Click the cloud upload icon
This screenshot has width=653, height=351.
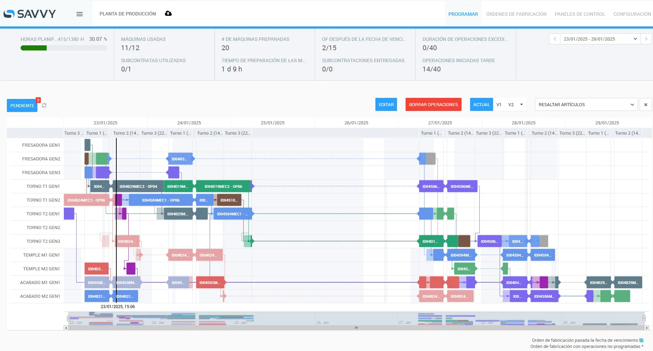pyautogui.click(x=168, y=14)
